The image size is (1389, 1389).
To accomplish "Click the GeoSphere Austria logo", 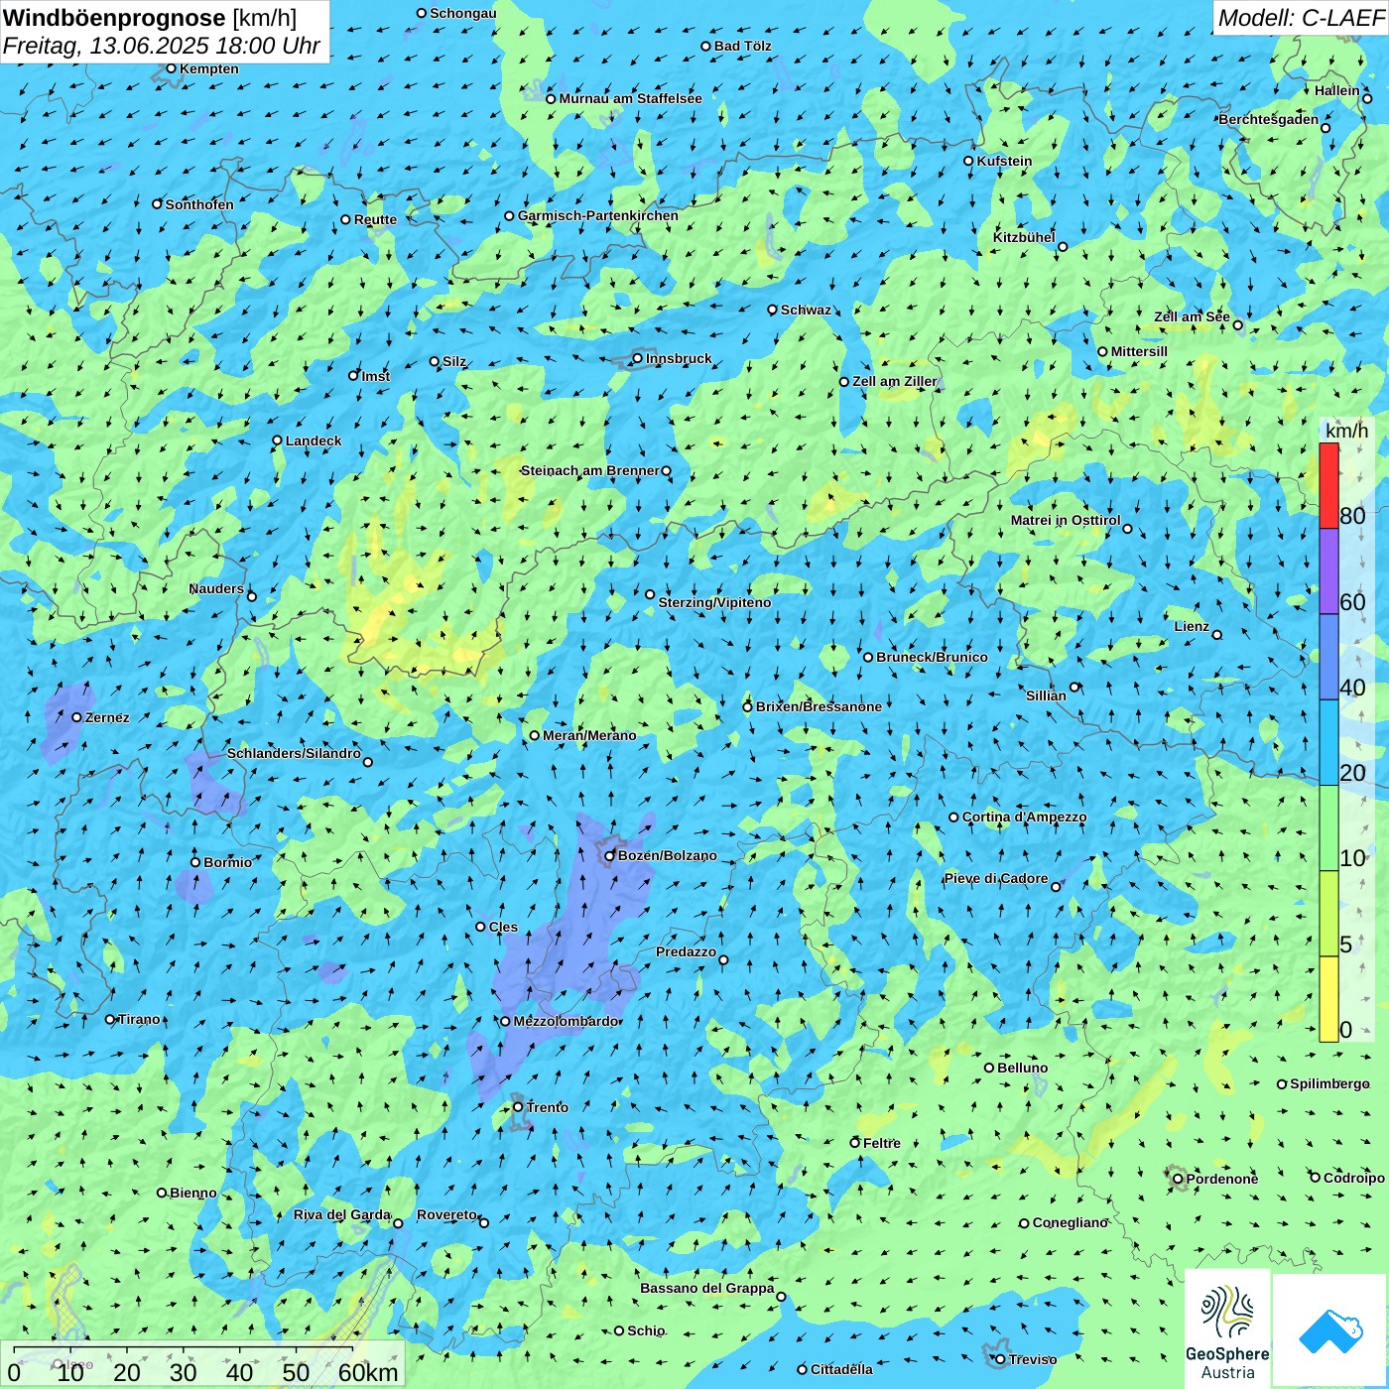I will [1227, 1331].
